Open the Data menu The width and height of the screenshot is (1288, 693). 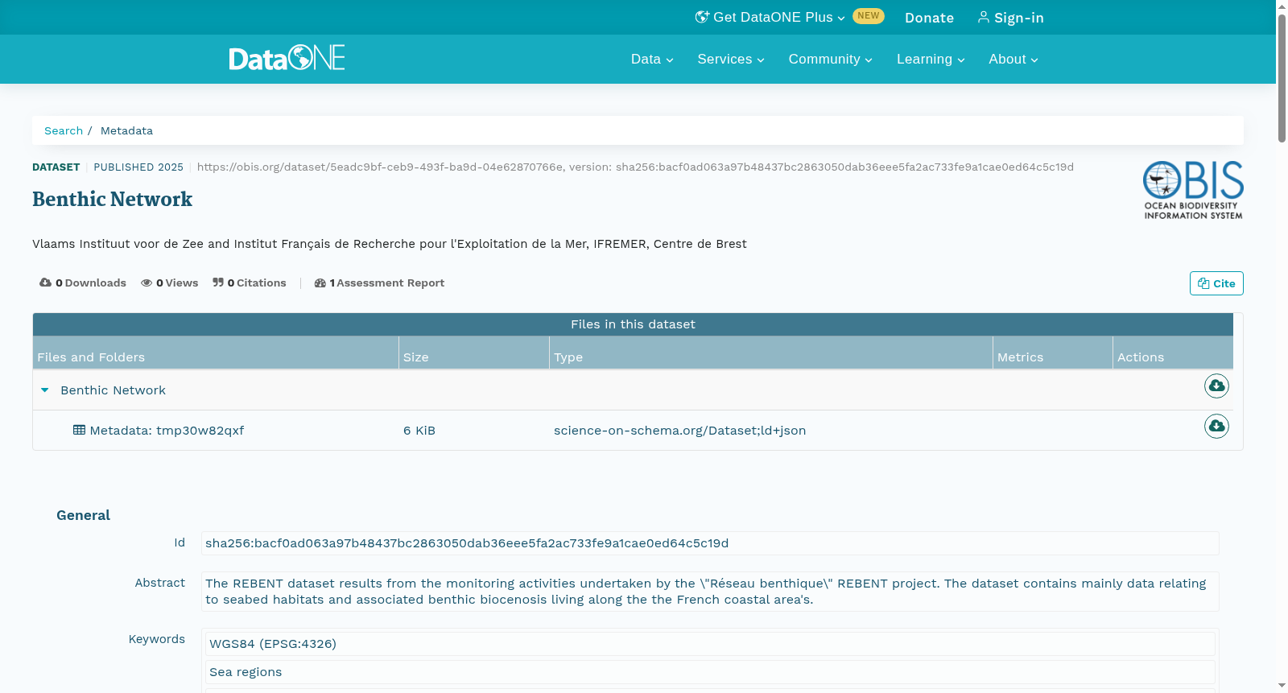pos(652,60)
